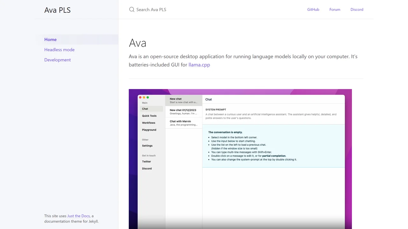The height and width of the screenshot is (229, 408).
Task: Click the search magnifier icon
Action: point(132,10)
